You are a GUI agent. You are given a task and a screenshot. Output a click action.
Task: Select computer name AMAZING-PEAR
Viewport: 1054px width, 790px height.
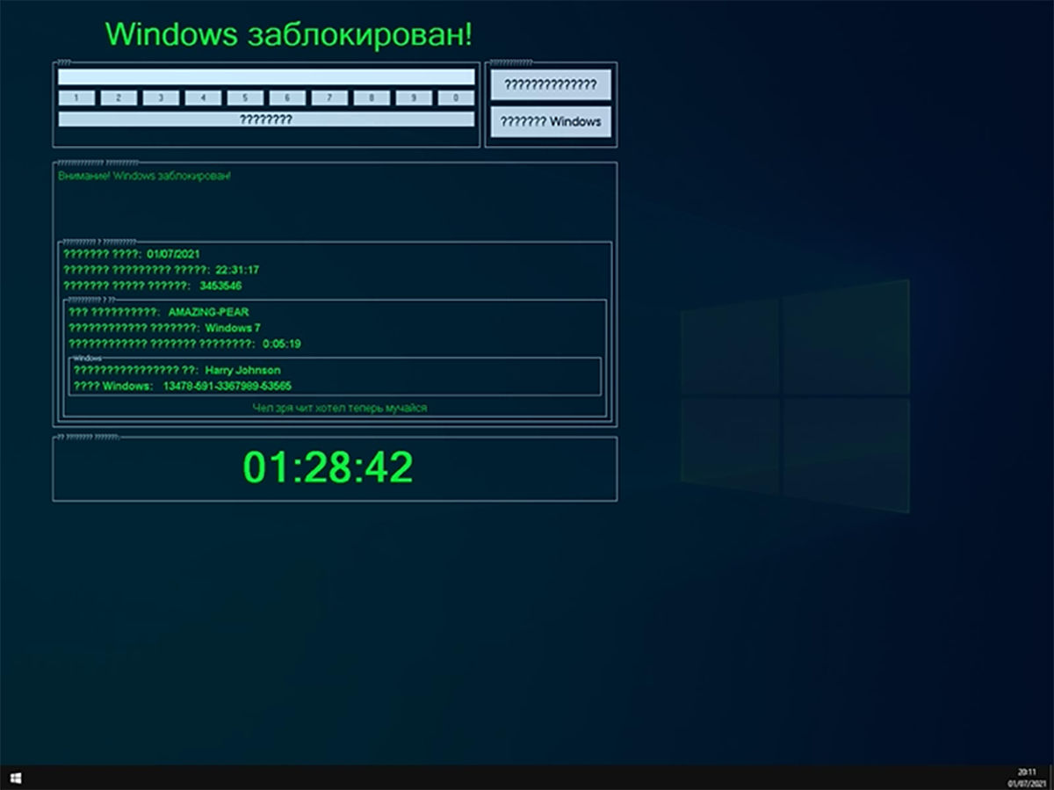pyautogui.click(x=209, y=312)
